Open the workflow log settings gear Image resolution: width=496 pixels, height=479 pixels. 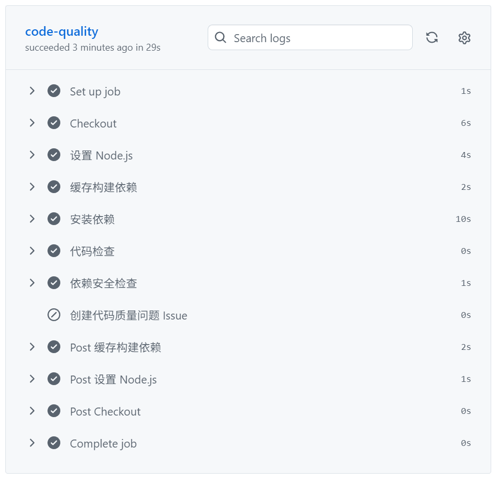pyautogui.click(x=464, y=37)
